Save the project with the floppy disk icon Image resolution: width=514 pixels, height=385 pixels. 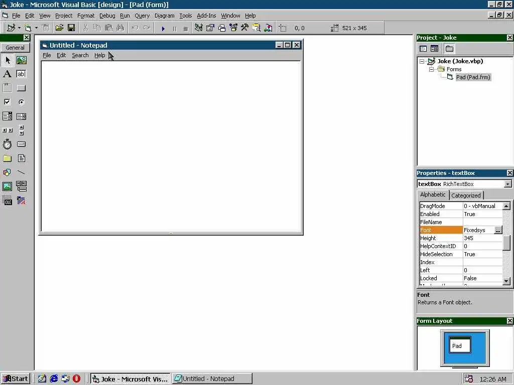pos(71,28)
